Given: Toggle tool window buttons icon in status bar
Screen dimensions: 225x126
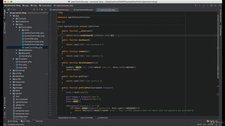Looking at the screenshot, I should pos(5,125).
